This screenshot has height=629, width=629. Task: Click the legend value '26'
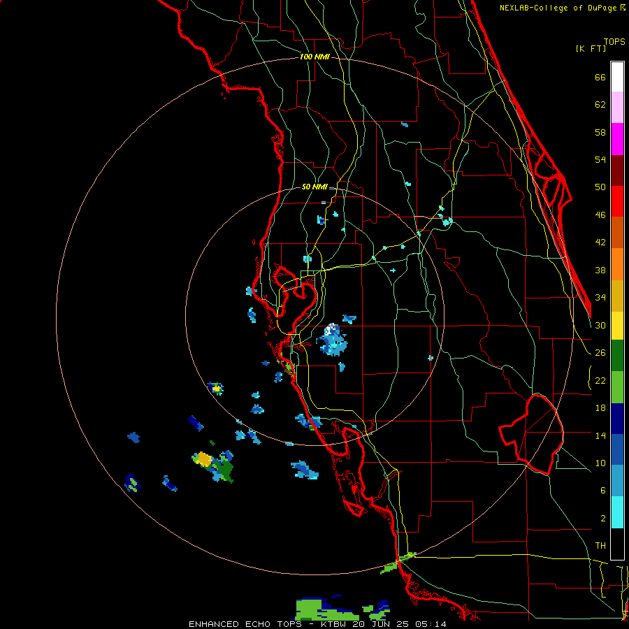coord(600,353)
